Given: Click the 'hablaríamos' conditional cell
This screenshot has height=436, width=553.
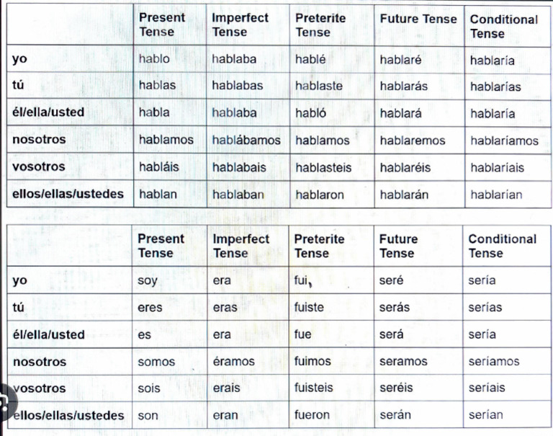Looking at the screenshot, I should (504, 141).
